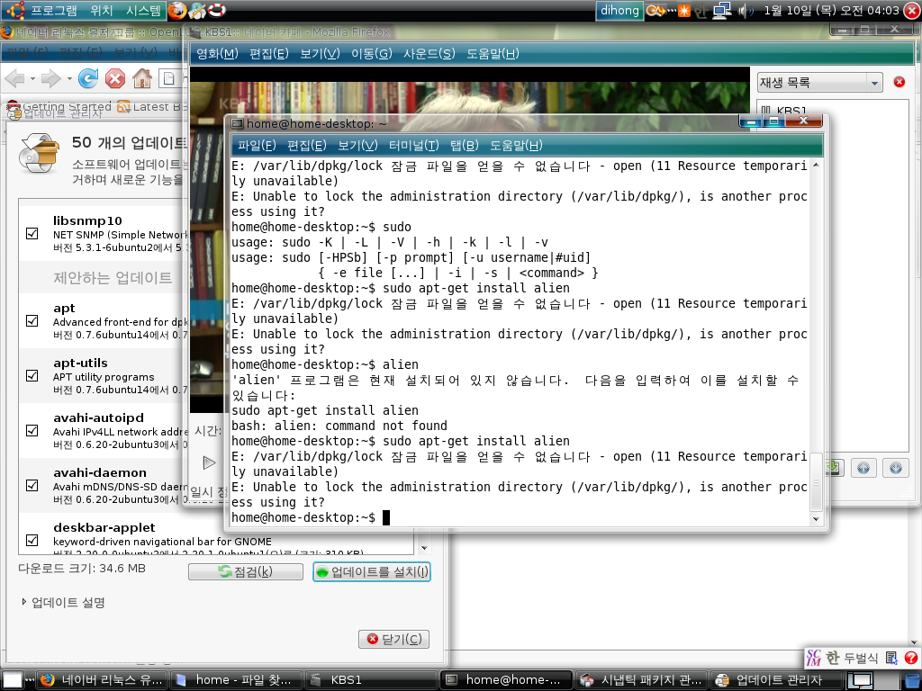922x691 pixels.
Task: Open Evolution mail launcher in the top panel
Action: pyautogui.click(x=197, y=10)
